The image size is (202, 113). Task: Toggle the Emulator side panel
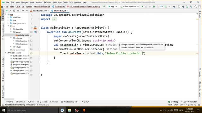[200, 73]
